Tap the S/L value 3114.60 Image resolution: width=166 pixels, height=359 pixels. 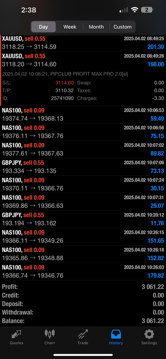tap(64, 83)
